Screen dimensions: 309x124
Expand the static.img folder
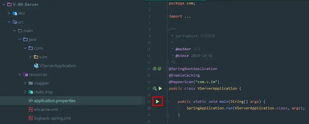(25, 92)
